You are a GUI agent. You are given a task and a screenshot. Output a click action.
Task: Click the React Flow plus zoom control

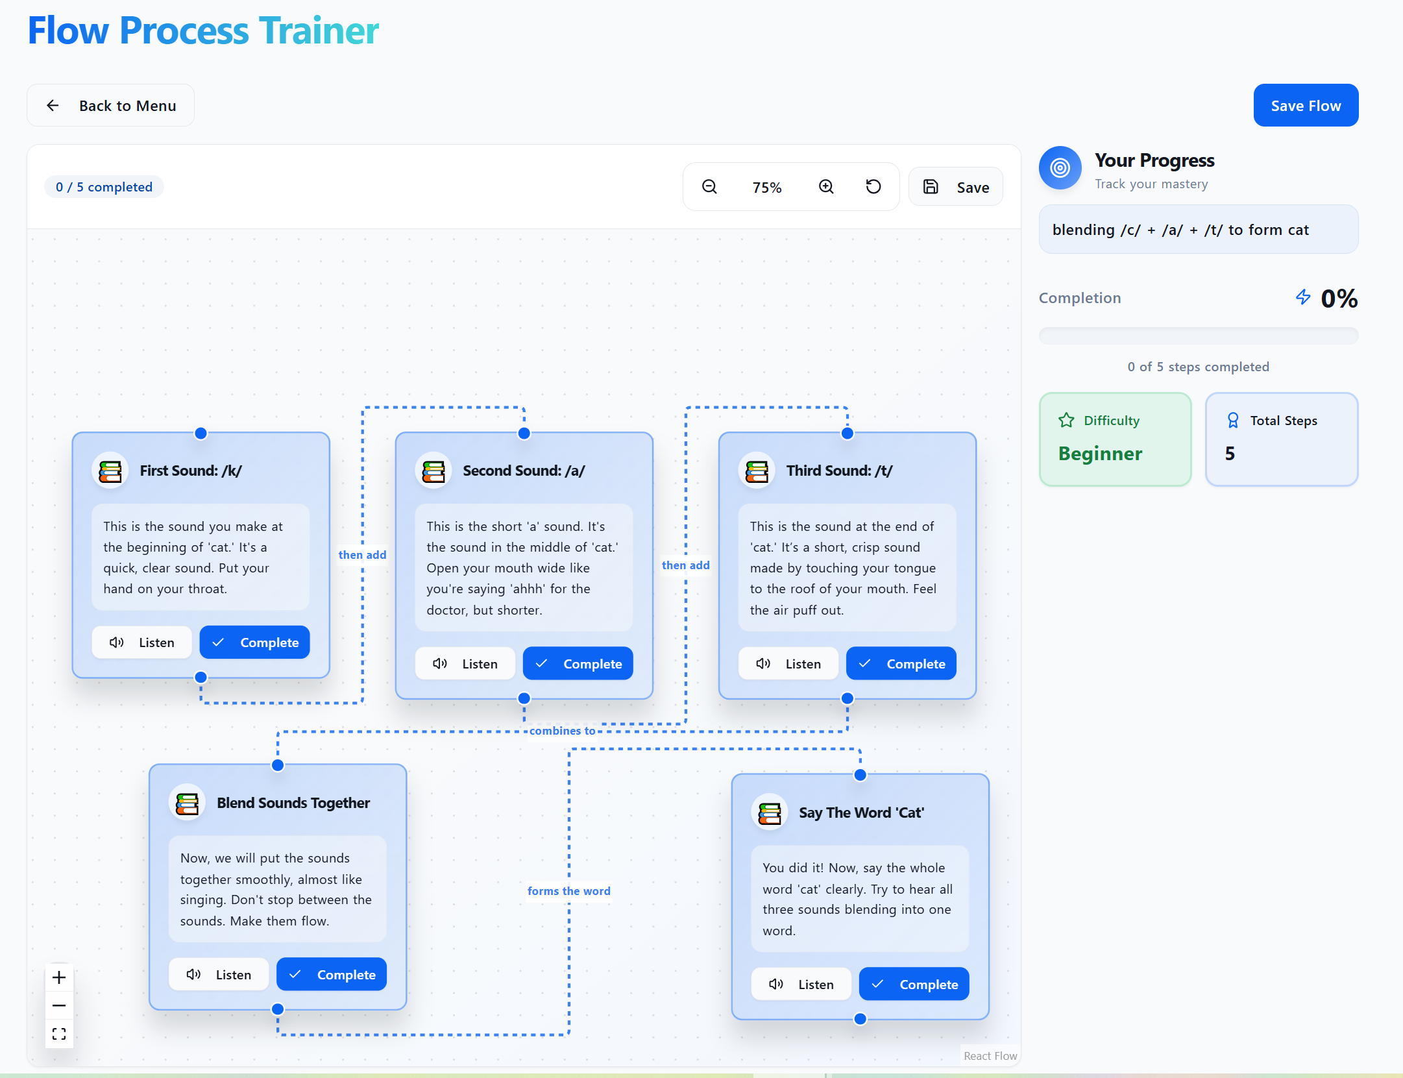tap(59, 977)
